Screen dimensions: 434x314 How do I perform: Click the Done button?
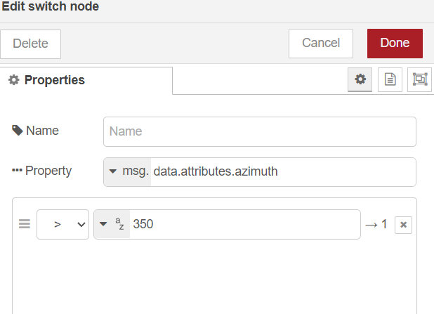[x=395, y=44]
